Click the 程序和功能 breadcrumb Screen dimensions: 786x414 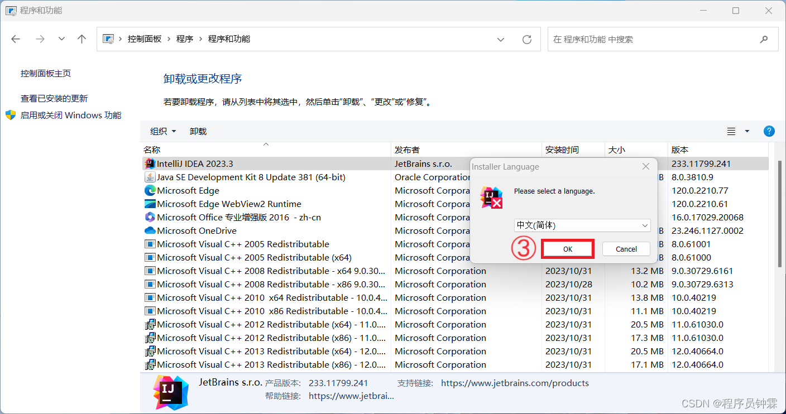point(229,39)
